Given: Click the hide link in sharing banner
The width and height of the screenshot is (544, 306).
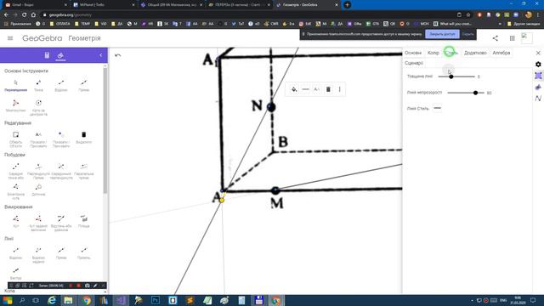Looking at the screenshot, I should point(467,34).
